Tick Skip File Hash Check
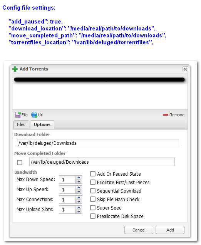Viewport: 201px width, 245px height. (x=93, y=199)
